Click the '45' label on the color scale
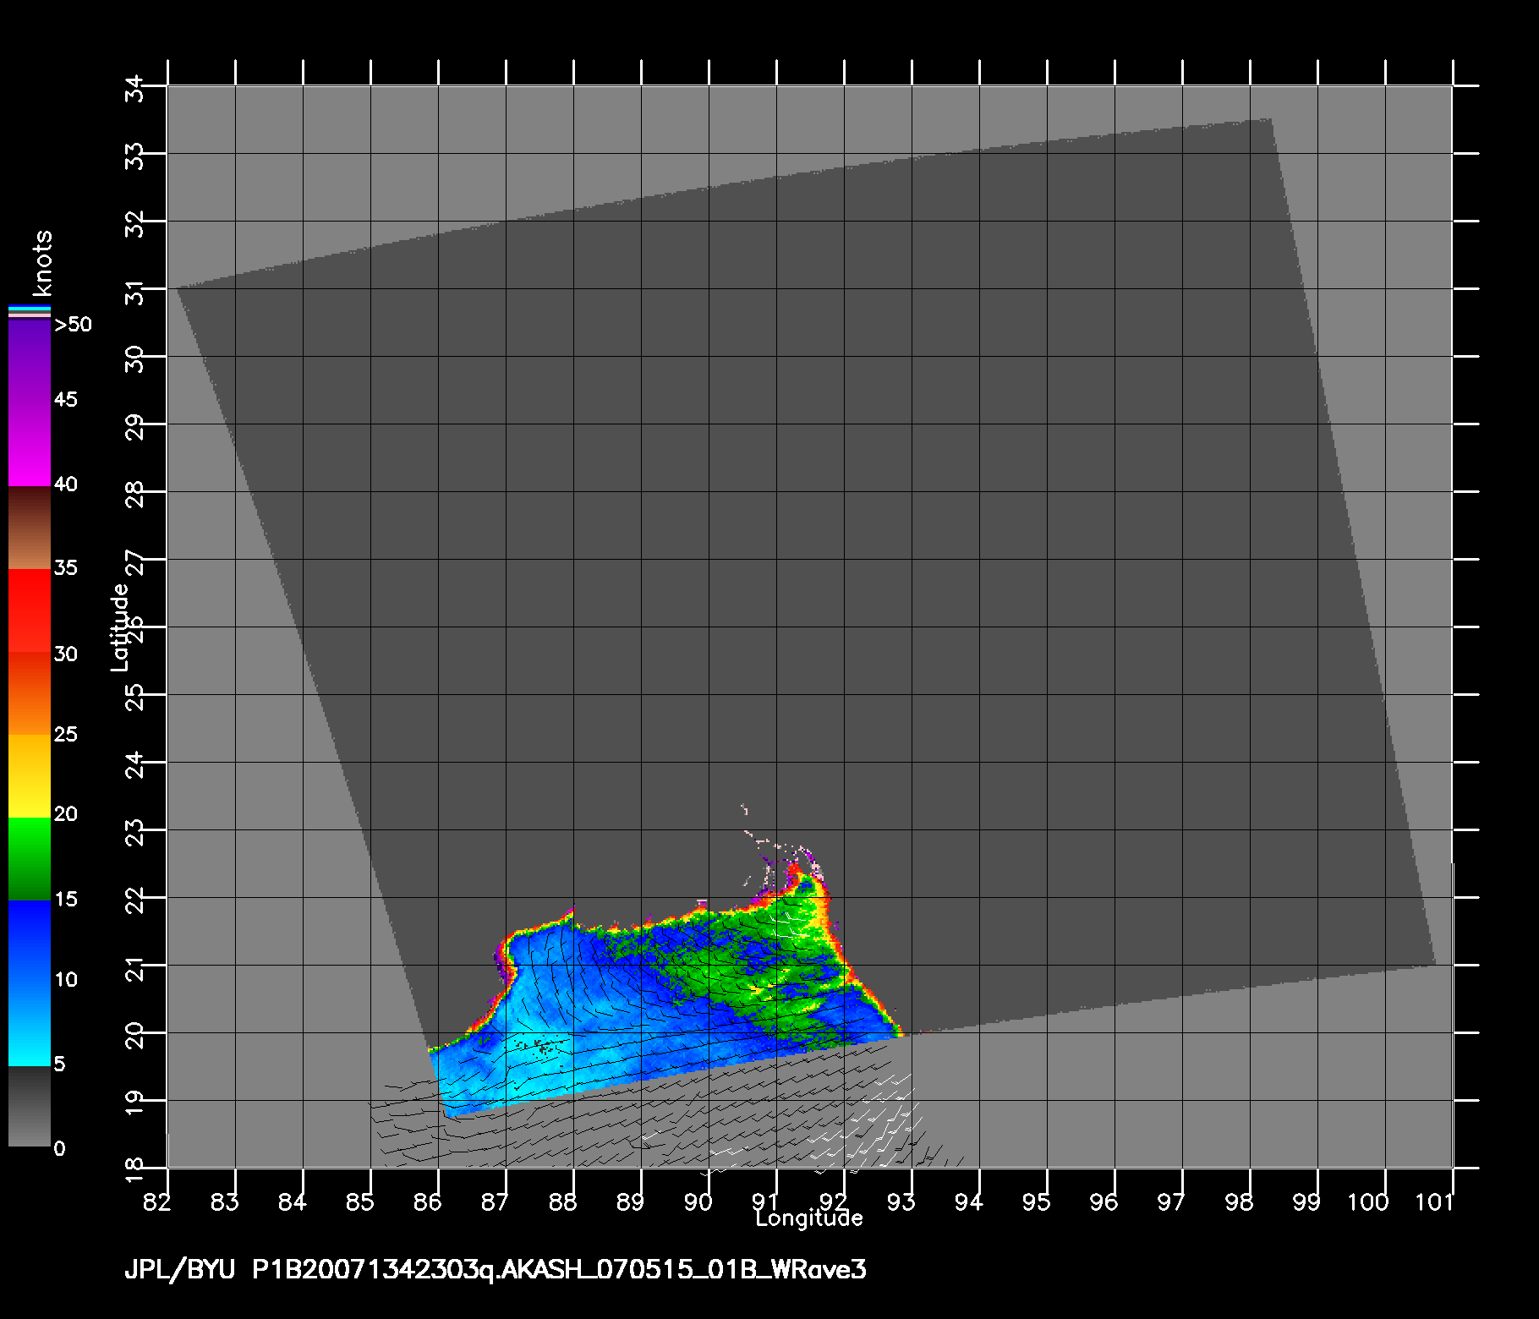 (66, 399)
